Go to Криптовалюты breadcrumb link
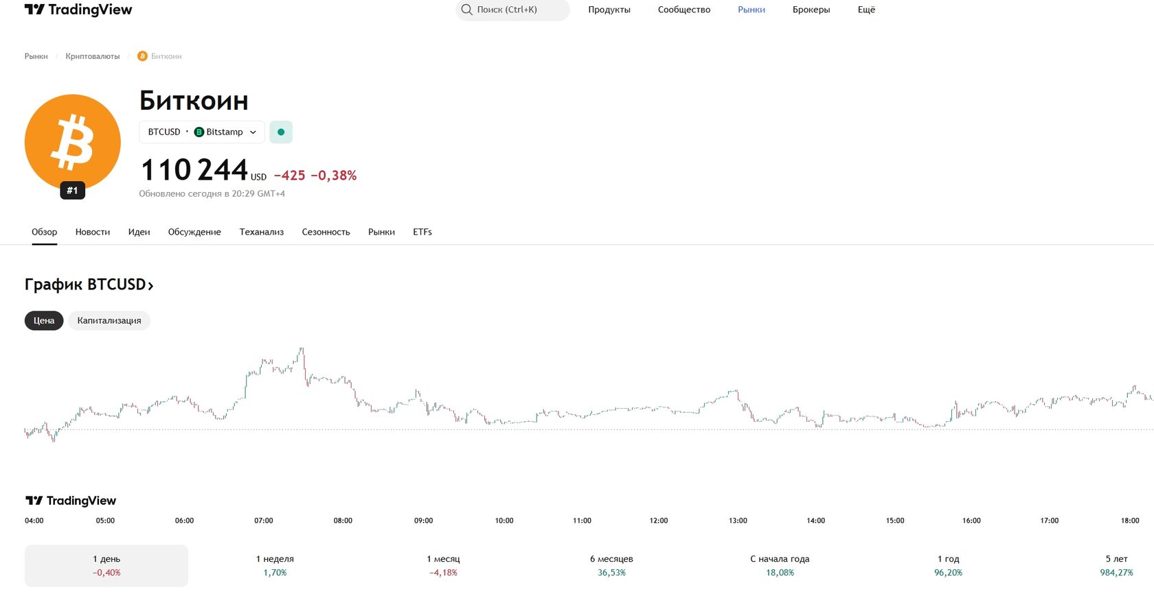 pyautogui.click(x=93, y=56)
